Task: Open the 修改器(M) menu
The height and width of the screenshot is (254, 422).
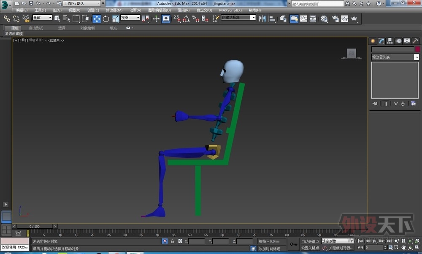Action: (x=114, y=10)
